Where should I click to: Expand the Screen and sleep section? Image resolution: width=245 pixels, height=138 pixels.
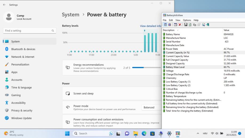click(x=112, y=93)
